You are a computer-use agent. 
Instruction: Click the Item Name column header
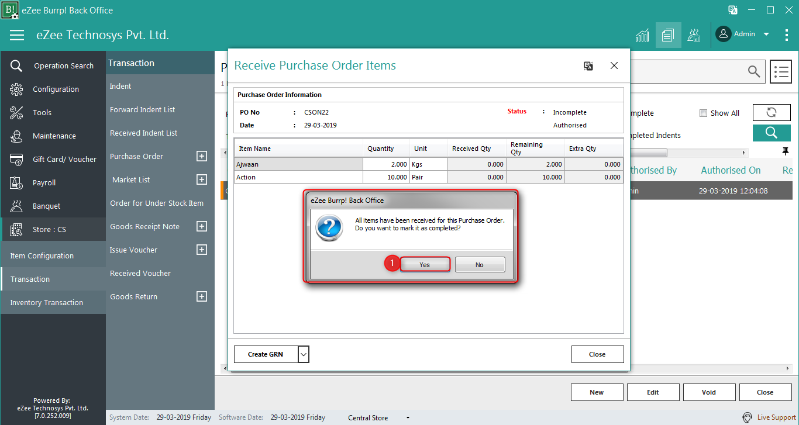(298, 148)
